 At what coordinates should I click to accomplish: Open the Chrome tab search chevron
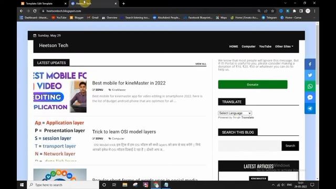tap(285, 3)
